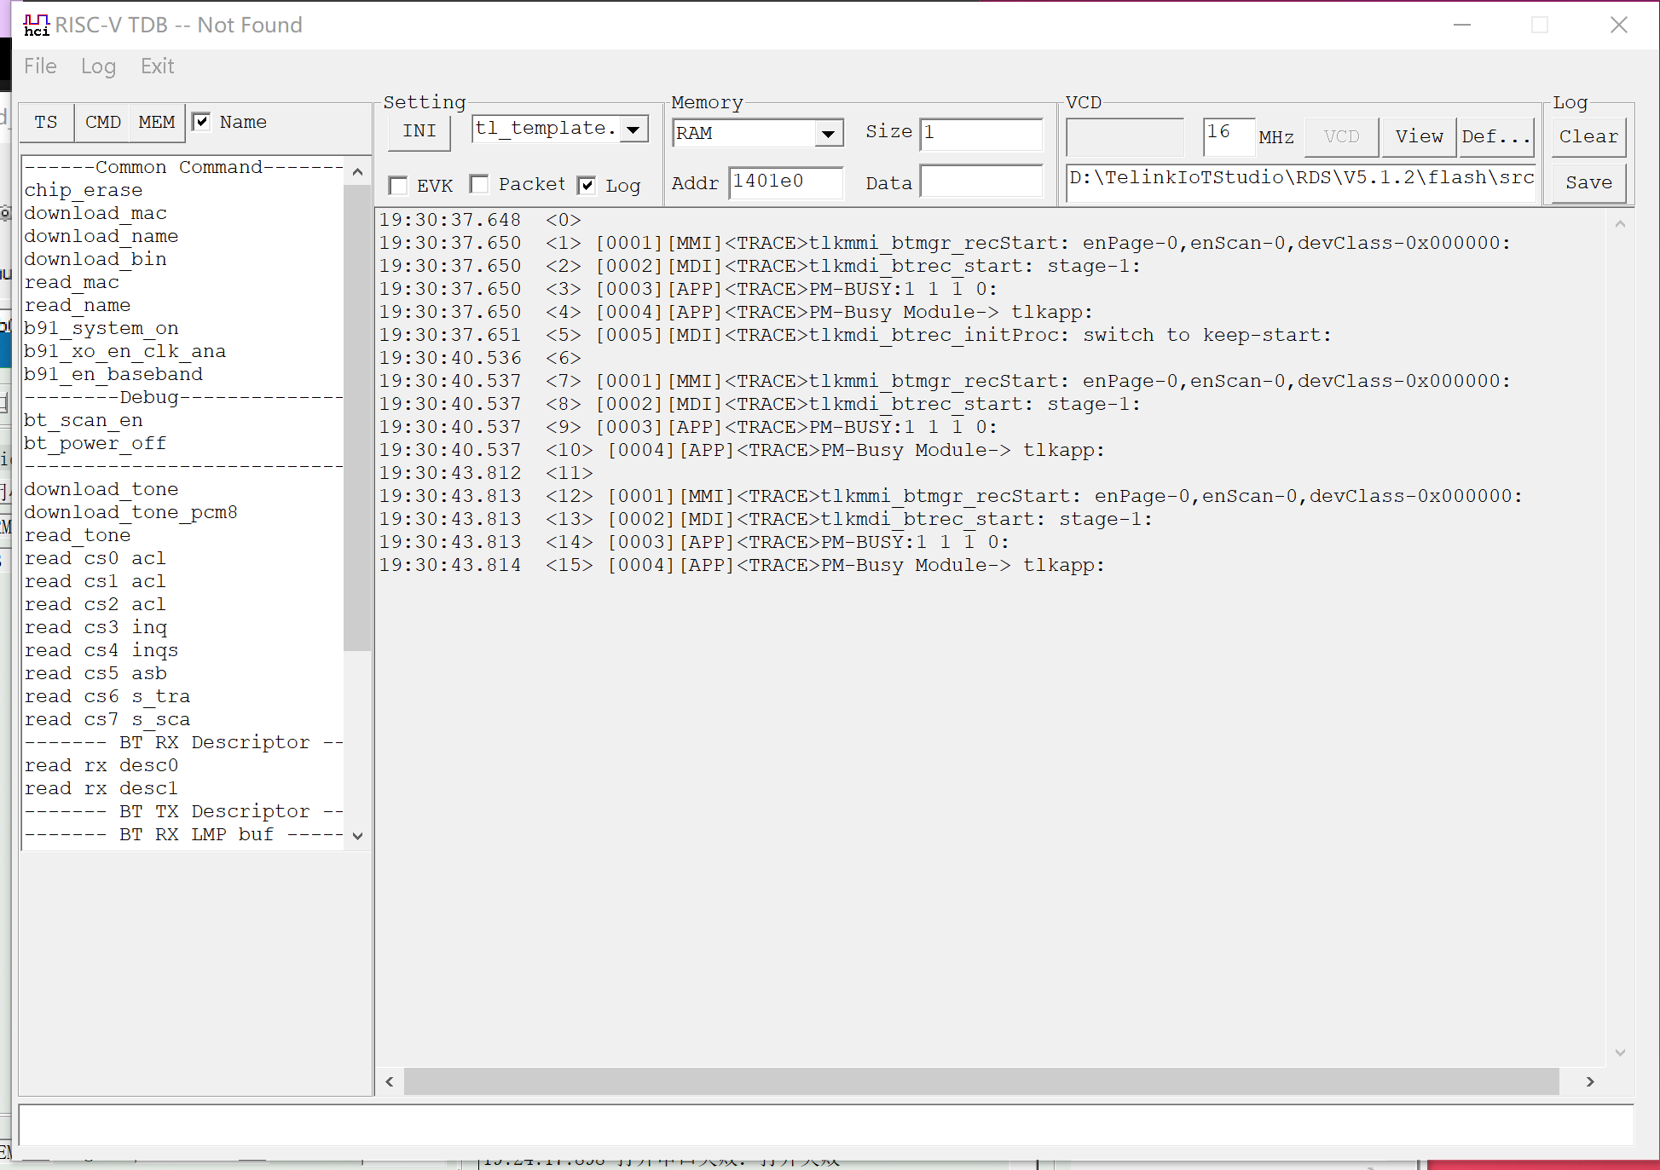Click the Addr input field

click(x=786, y=182)
